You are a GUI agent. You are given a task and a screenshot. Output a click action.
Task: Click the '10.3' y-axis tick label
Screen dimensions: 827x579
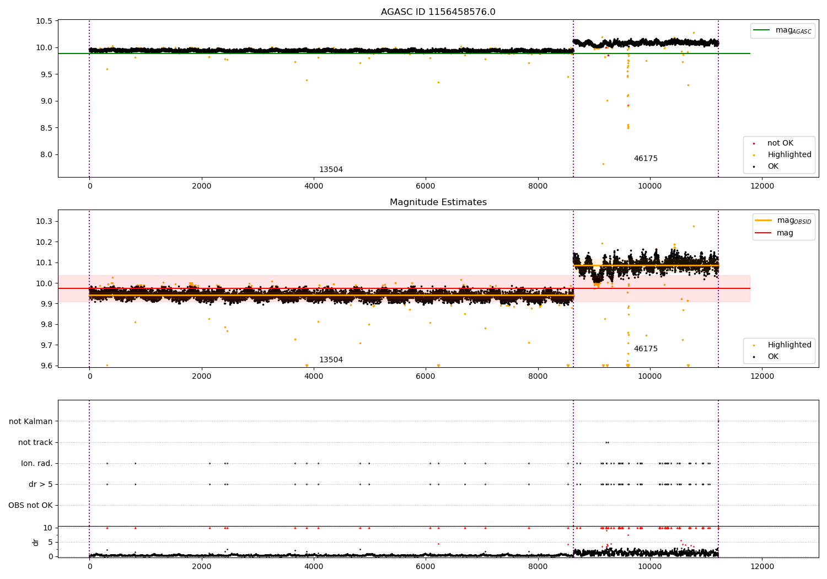pos(44,221)
